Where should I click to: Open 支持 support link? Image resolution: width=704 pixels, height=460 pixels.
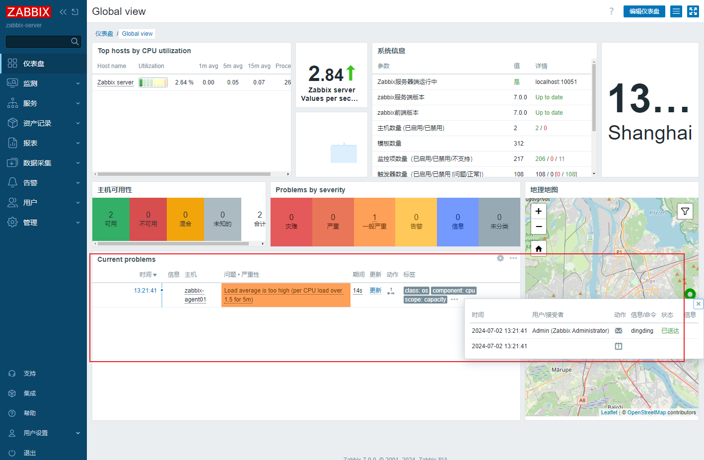[43, 374]
